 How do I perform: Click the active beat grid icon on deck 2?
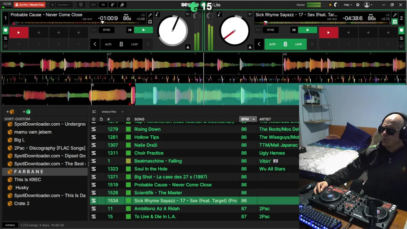(x=395, y=22)
